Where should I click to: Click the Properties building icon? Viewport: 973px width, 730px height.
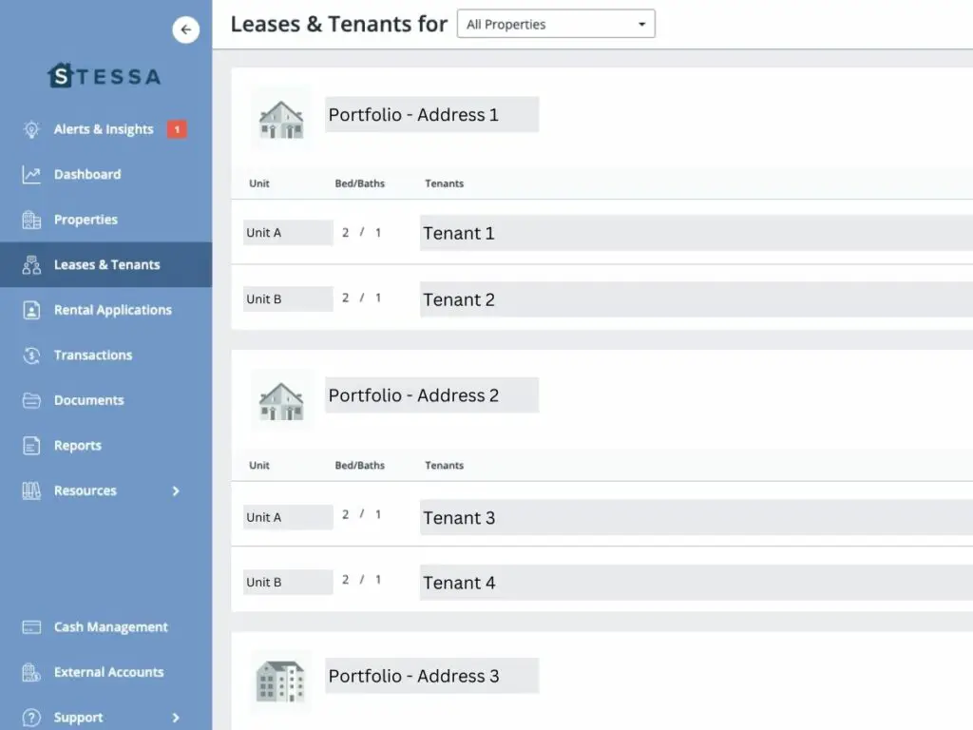click(x=31, y=220)
